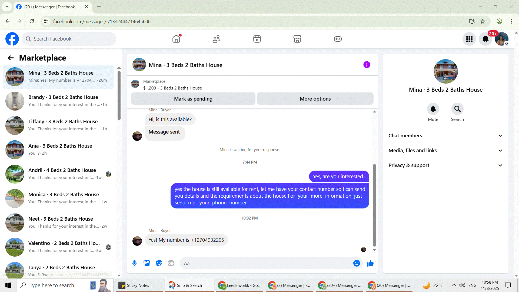Click More options button
Image resolution: width=519 pixels, height=292 pixels.
[x=315, y=99]
